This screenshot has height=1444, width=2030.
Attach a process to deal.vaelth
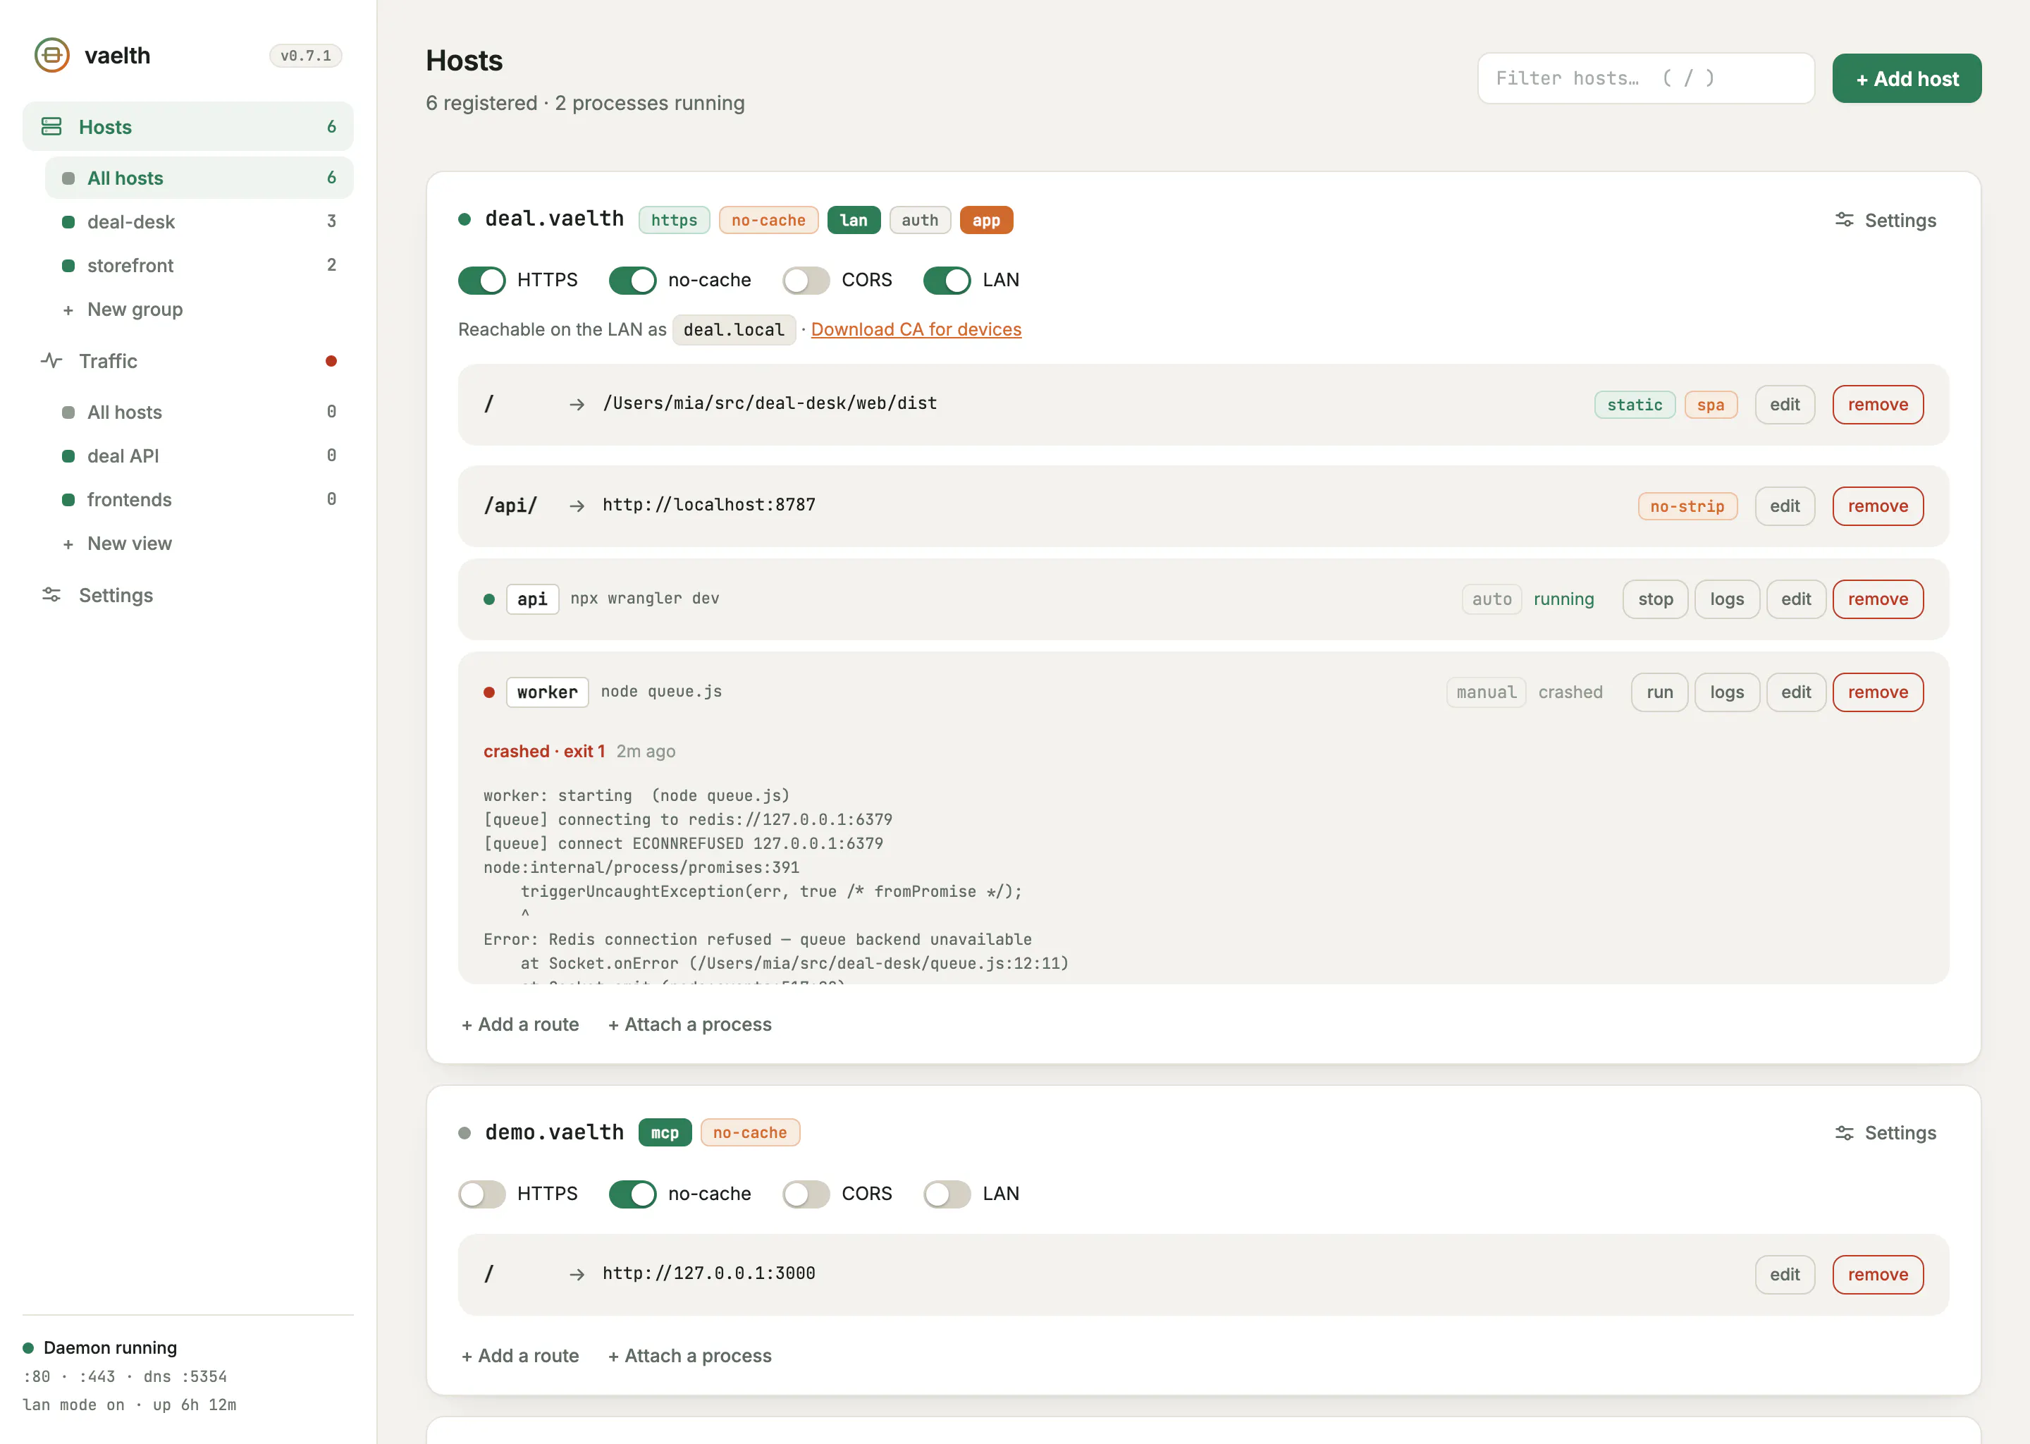point(689,1024)
